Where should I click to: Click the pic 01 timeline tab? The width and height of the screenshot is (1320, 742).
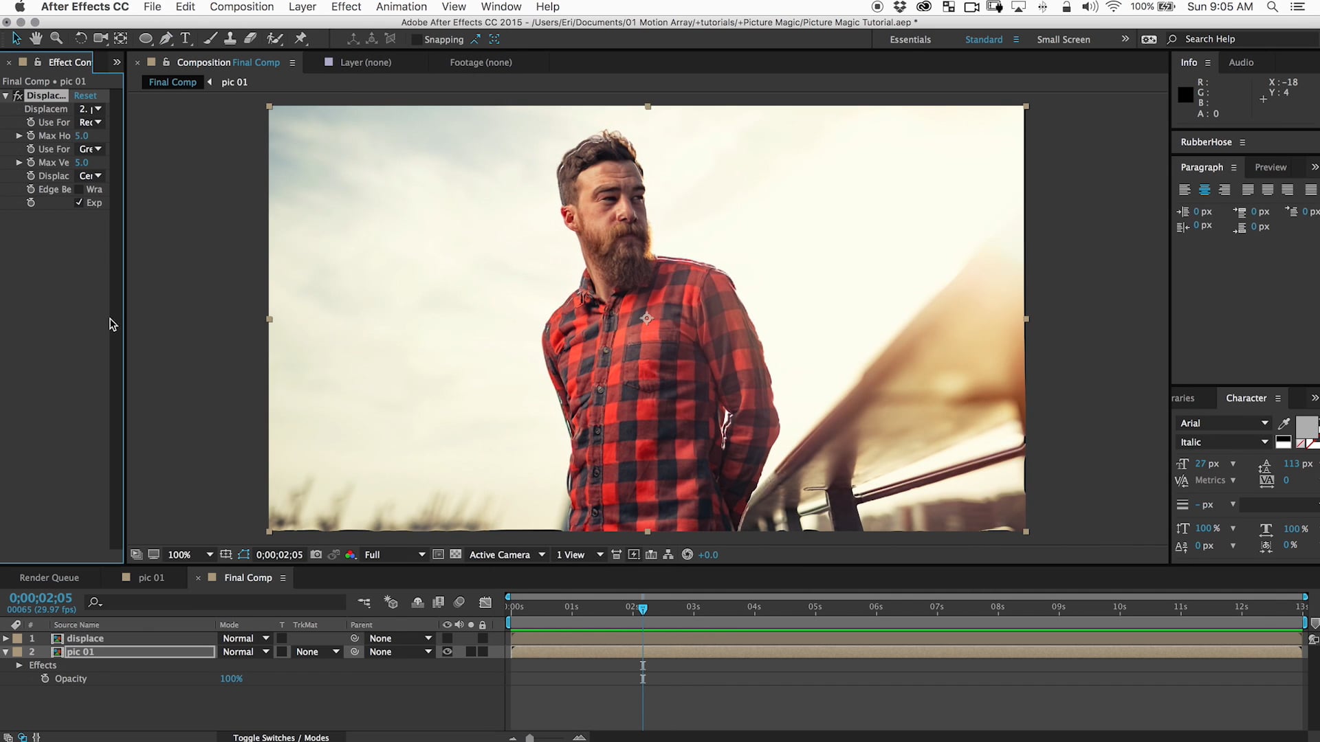(150, 577)
